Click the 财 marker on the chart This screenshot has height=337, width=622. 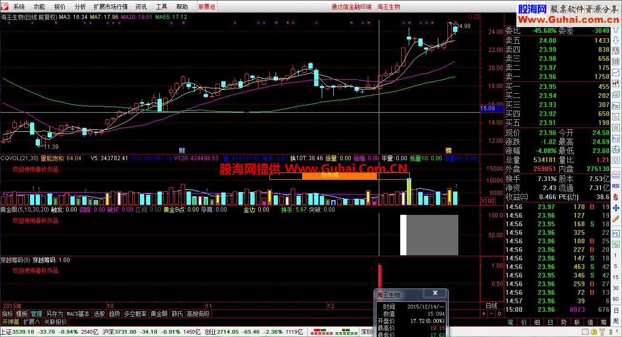[181, 150]
